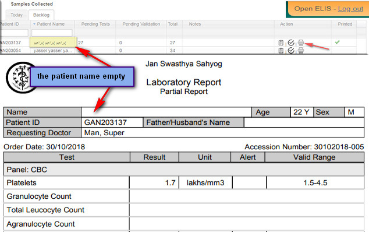Click the Action column header
This screenshot has height=232, width=369.
coord(286,24)
